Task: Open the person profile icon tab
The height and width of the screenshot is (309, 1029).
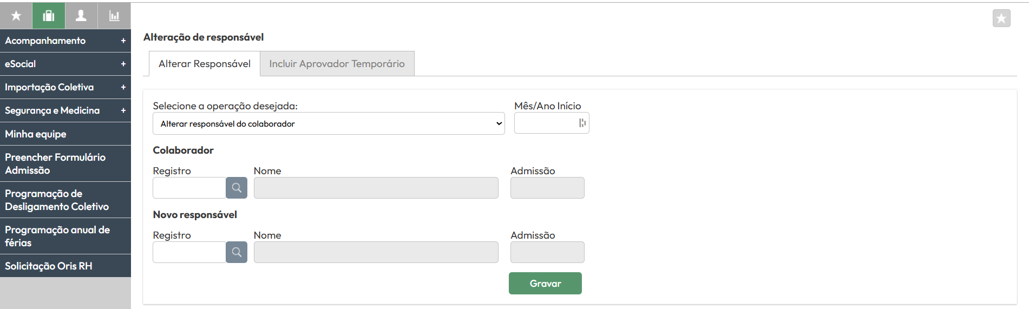Action: tap(81, 16)
